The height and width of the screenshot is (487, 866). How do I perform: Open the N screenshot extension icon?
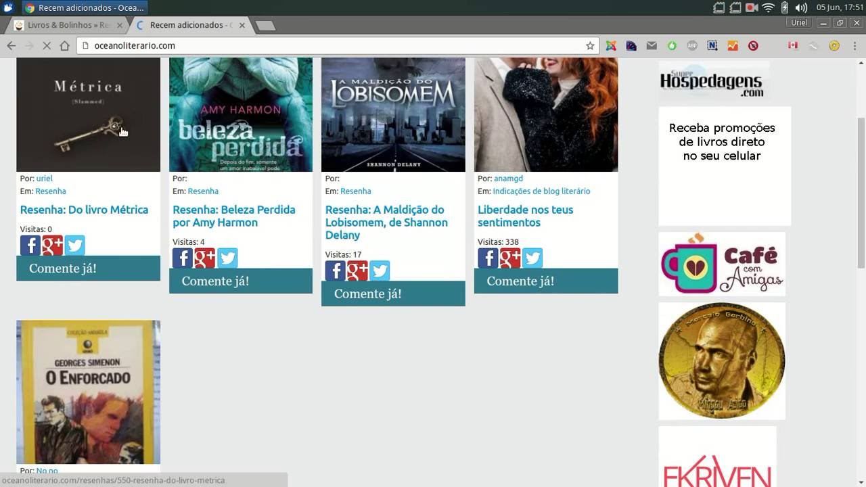[x=712, y=45]
